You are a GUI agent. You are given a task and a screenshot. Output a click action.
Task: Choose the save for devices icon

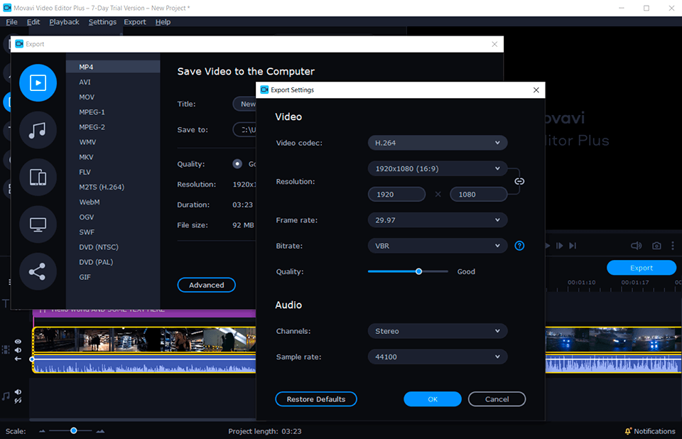tap(38, 177)
